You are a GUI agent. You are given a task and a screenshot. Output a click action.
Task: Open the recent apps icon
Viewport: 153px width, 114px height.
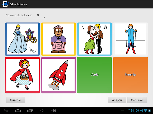30,110
